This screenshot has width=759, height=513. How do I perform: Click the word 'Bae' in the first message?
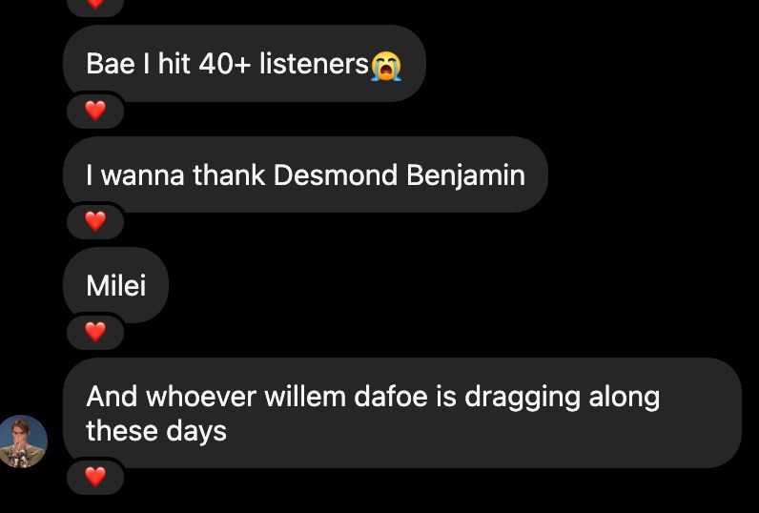tap(111, 65)
